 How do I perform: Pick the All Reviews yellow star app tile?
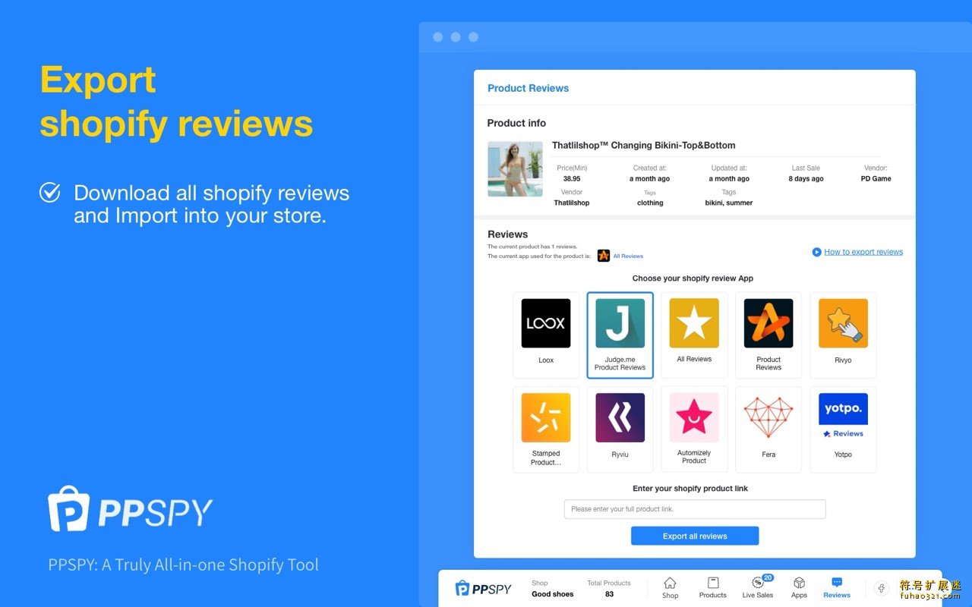tap(694, 335)
